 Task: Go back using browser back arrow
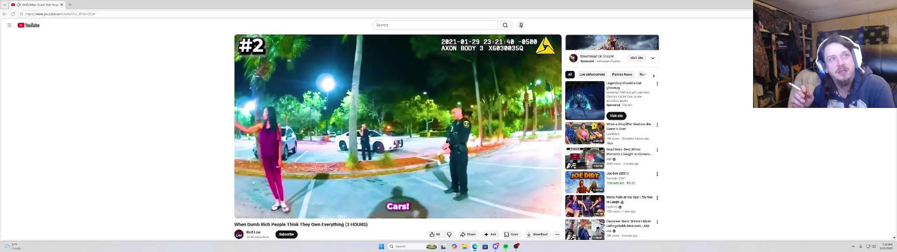5,14
